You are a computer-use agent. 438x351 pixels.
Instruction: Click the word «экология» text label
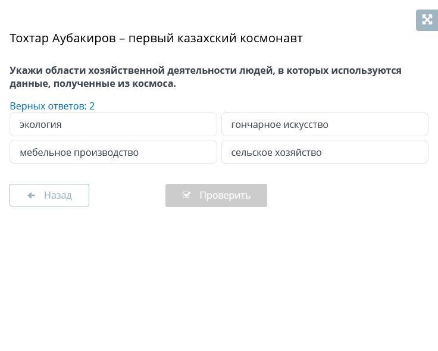(40, 124)
